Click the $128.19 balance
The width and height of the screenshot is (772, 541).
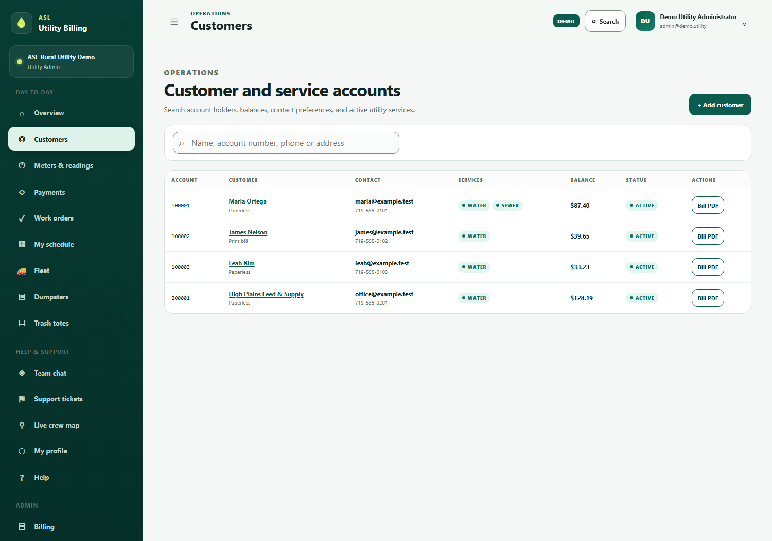coord(582,298)
